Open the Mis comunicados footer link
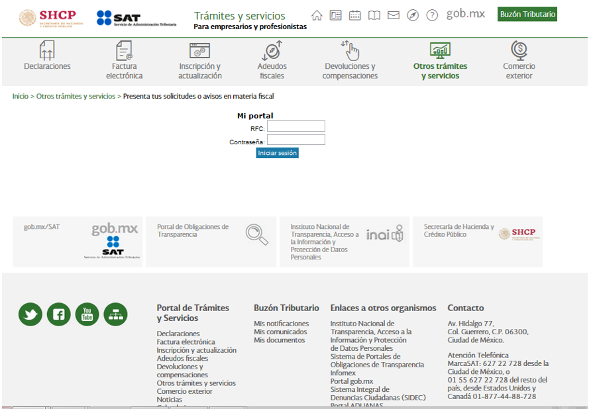589x409 pixels. point(280,332)
